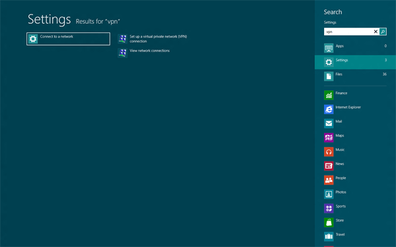396x247 pixels.
Task: Open the Store shopping bag icon
Action: 329,223
